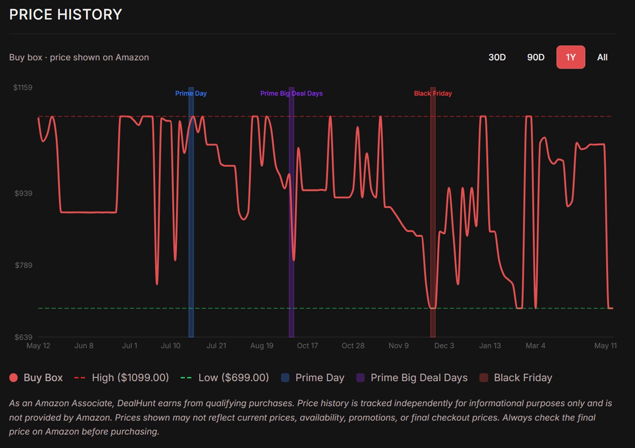Screen dimensions: 635x448
Task: Click the $939 y-axis price label
Action: [24, 193]
